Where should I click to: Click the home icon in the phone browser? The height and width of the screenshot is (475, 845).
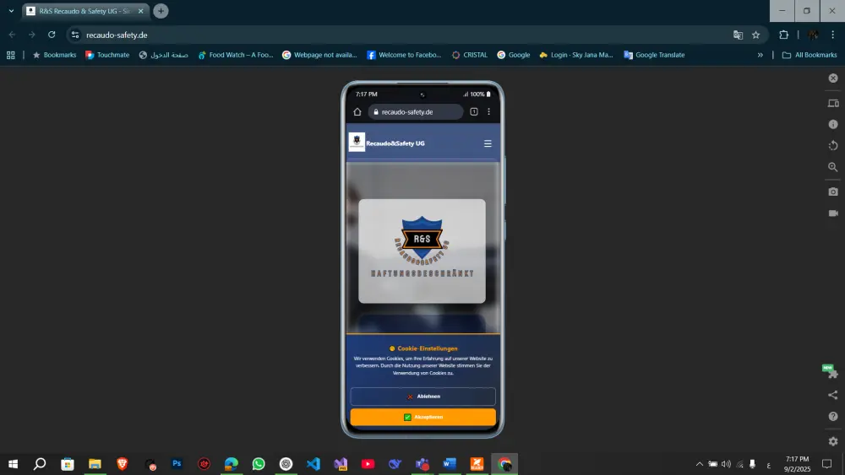click(357, 112)
